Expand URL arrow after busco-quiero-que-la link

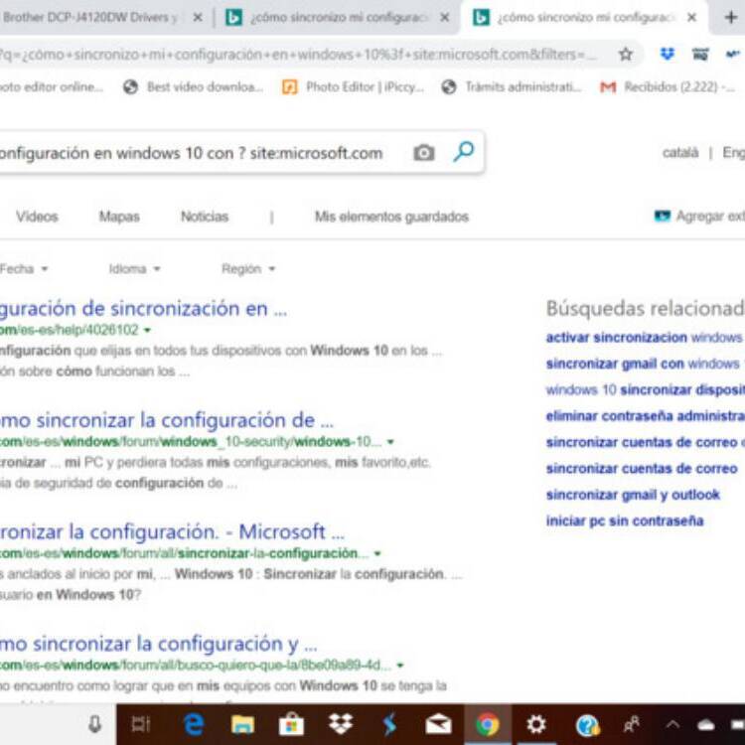click(400, 666)
